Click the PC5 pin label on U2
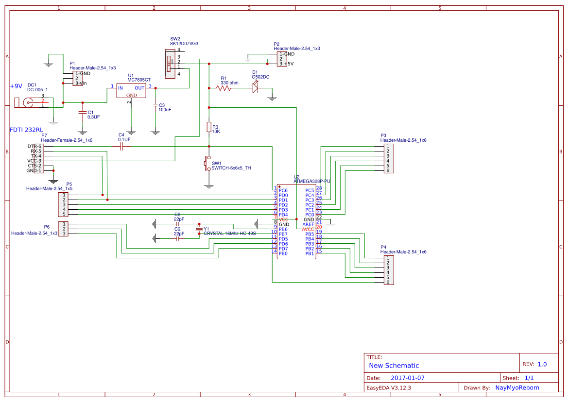 click(x=310, y=191)
